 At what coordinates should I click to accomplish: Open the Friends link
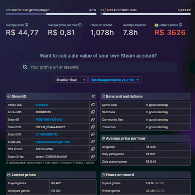pyautogui.click(x=78, y=163)
